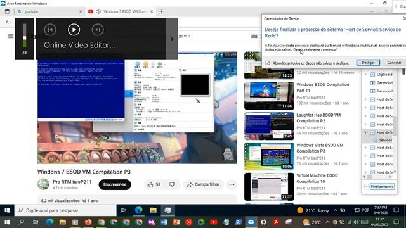The image size is (406, 228).
Task: Switch the 'POR' input language indicator
Action: click(365, 210)
